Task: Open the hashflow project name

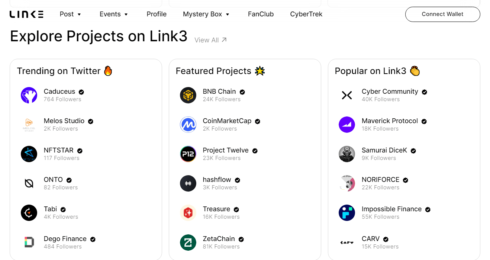Action: tap(217, 180)
